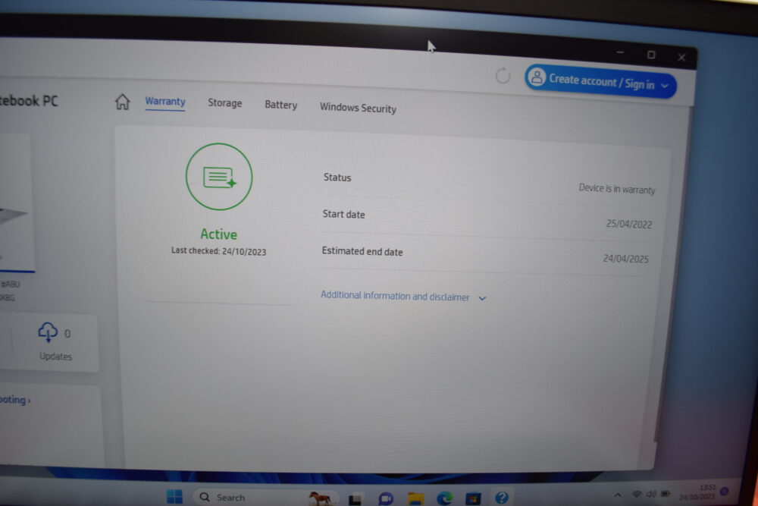Expand the Sign in dropdown chevron
The height and width of the screenshot is (506, 758).
665,86
